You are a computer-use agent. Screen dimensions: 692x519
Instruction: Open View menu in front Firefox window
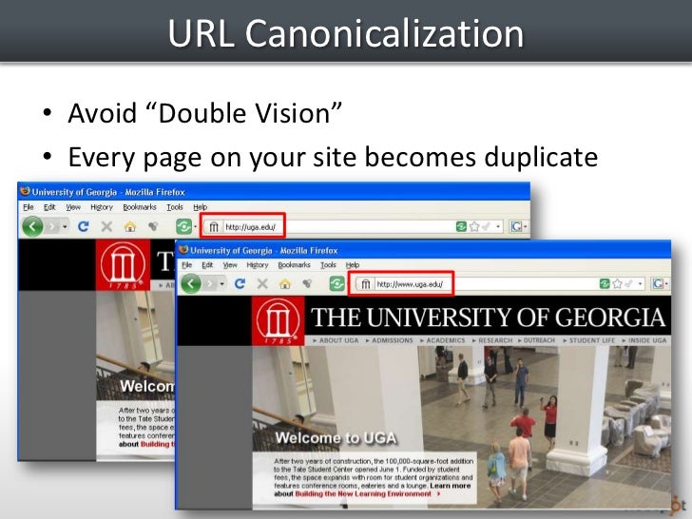[230, 265]
